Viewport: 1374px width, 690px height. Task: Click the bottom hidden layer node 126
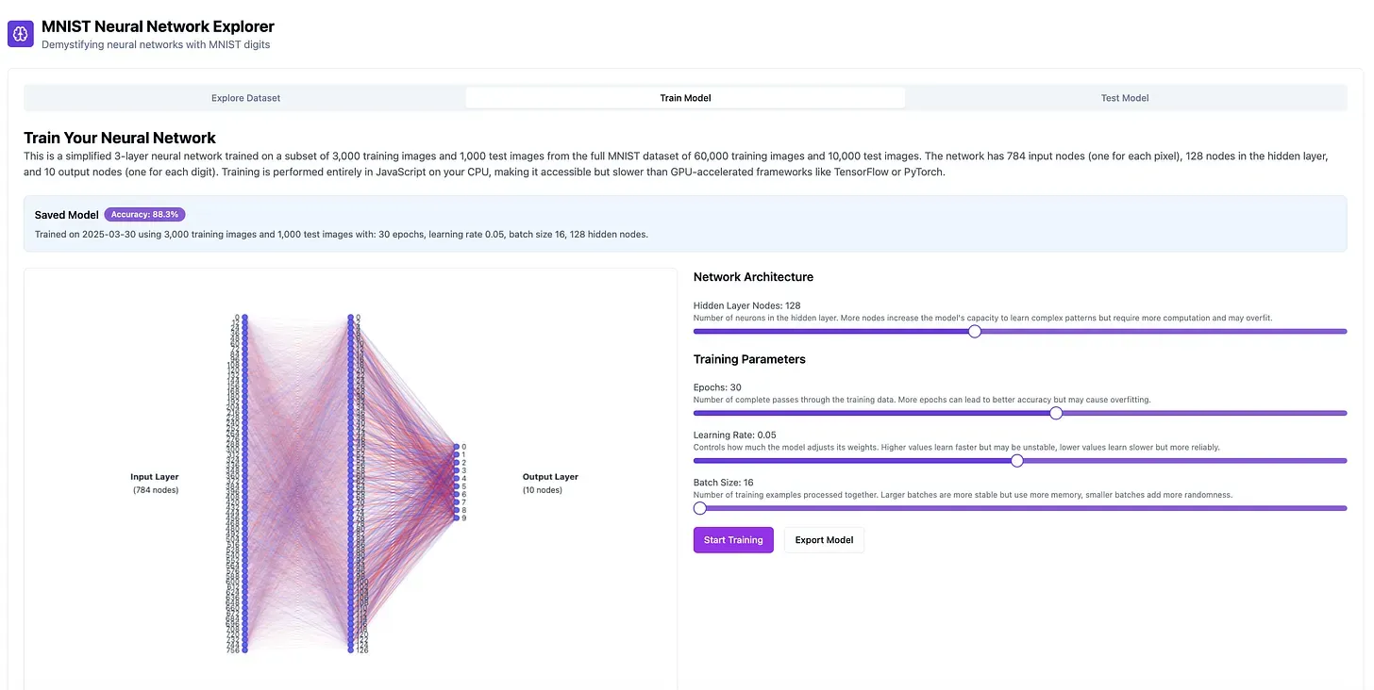pos(350,649)
